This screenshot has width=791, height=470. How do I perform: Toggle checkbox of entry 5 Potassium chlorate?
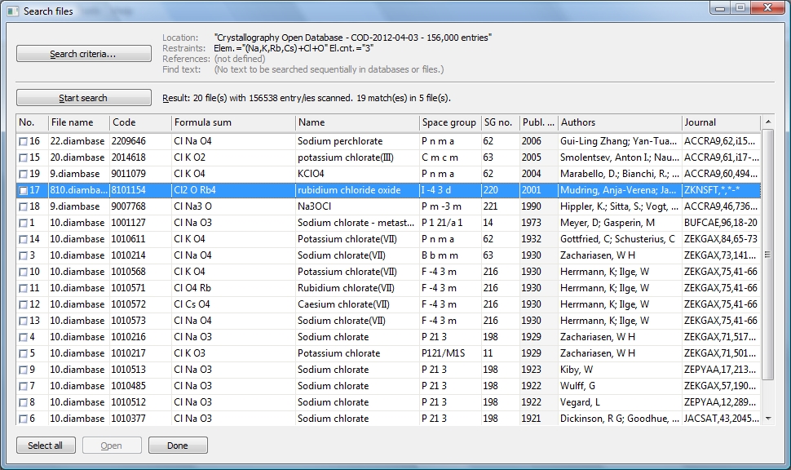tap(23, 353)
